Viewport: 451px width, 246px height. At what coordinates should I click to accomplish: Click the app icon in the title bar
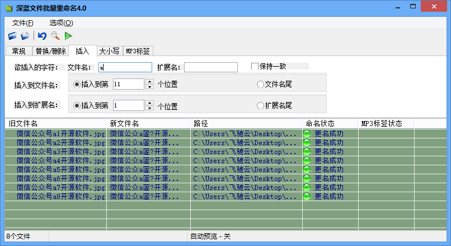click(9, 8)
